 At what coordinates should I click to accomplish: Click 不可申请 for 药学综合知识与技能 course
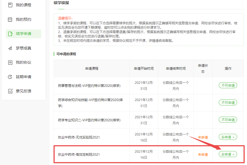click(228, 103)
